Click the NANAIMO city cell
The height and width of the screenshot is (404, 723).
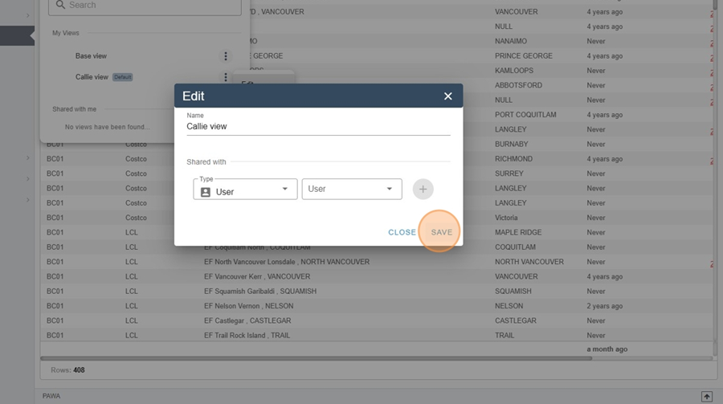[510, 41]
